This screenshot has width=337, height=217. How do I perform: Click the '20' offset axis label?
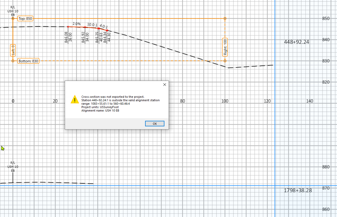click(55, 101)
